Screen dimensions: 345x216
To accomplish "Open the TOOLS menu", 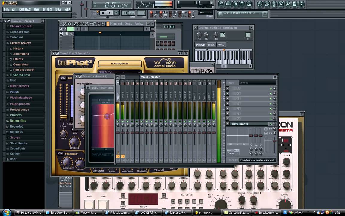I will (x=58, y=9).
